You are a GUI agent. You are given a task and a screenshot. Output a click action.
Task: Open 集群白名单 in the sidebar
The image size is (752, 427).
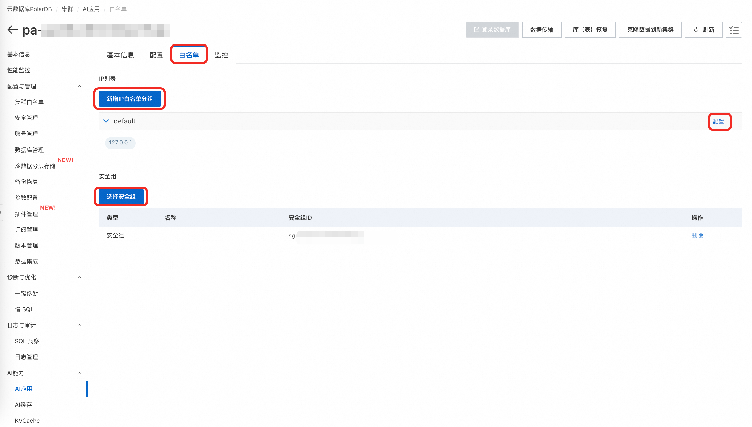coord(29,102)
